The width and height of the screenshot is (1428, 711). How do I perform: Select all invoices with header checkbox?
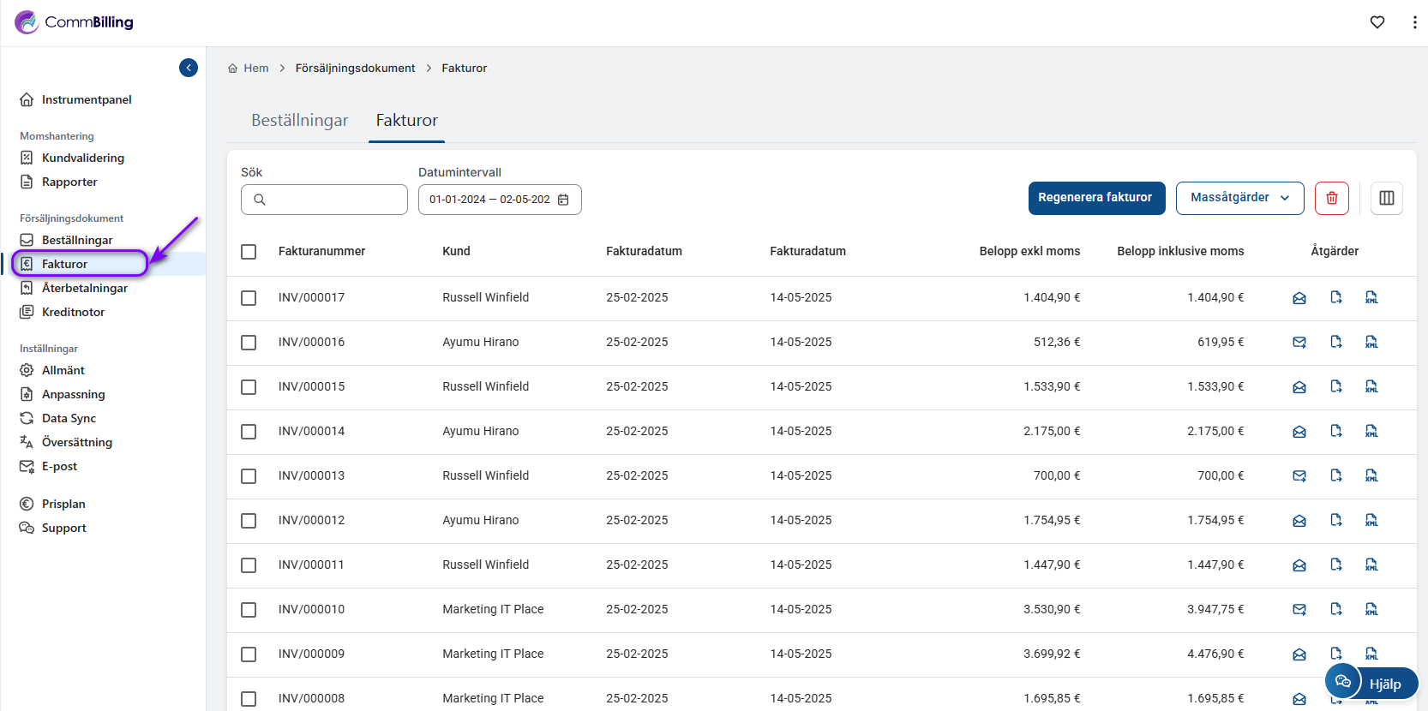tap(249, 252)
